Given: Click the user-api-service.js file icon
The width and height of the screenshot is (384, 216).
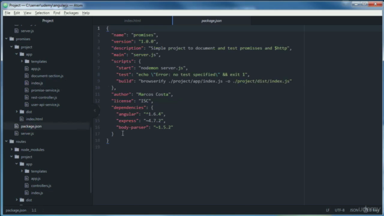Looking at the screenshot, I should click(26, 104).
